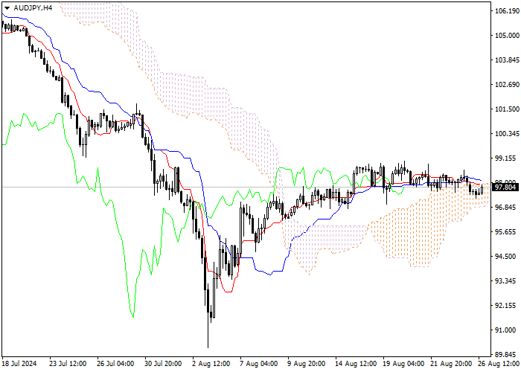The image size is (521, 372).
Task: Click the 92.155 price axis label
Action: click(507, 306)
